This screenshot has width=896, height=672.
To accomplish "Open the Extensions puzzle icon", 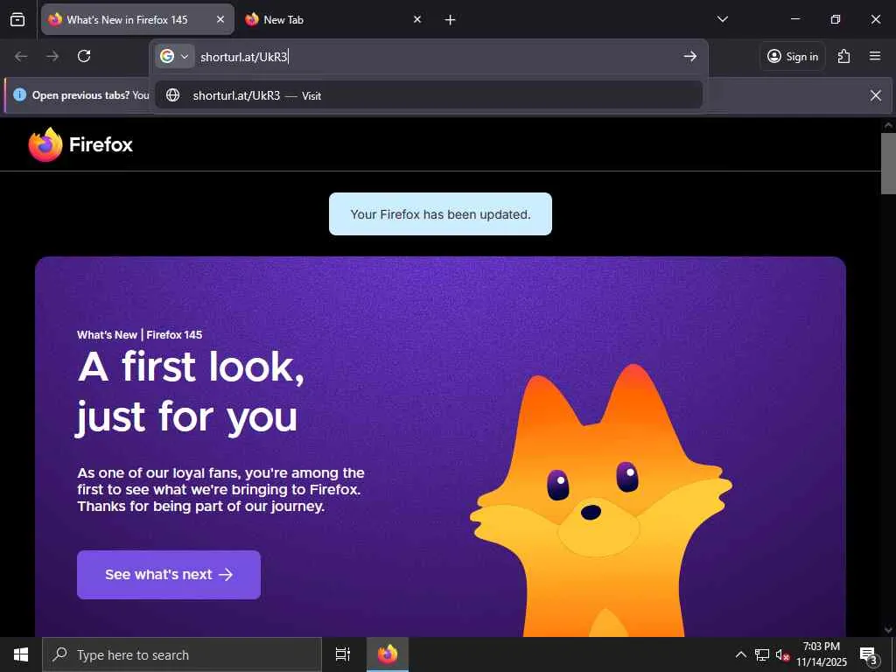I will click(x=843, y=56).
